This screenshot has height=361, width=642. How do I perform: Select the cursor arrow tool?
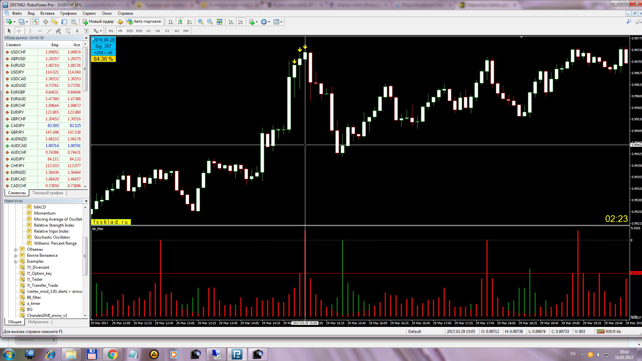(9, 31)
